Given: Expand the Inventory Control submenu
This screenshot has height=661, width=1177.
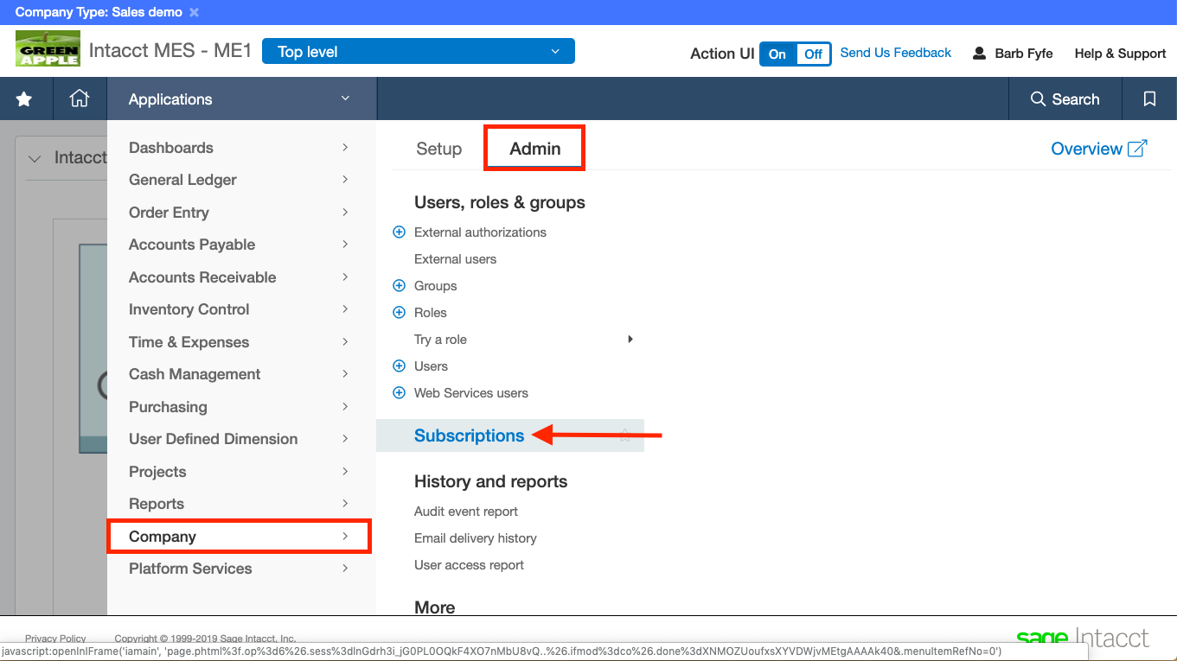Looking at the screenshot, I should 345,309.
